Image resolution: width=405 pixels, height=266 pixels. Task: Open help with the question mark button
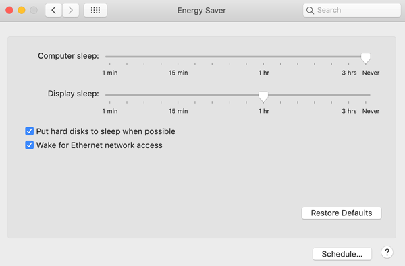pos(387,253)
